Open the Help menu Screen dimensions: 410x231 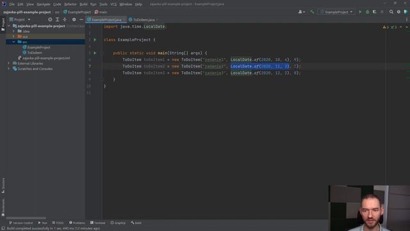(x=138, y=4)
